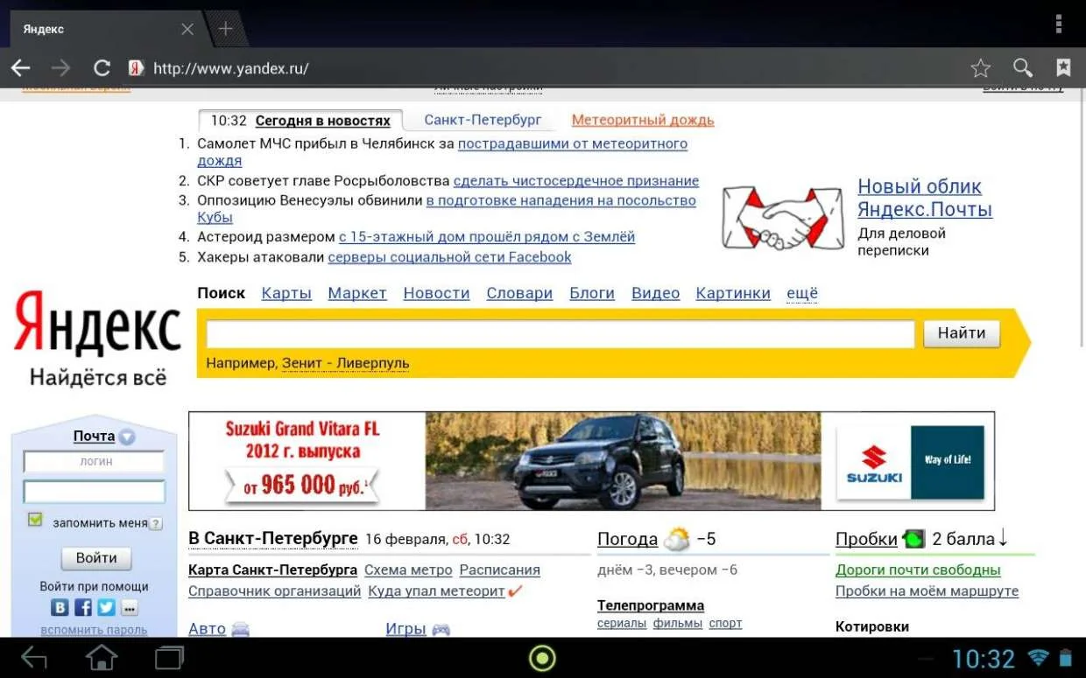This screenshot has height=678, width=1086.
Task: Try example query Зенит - Ливерпуль
Action: [345, 363]
